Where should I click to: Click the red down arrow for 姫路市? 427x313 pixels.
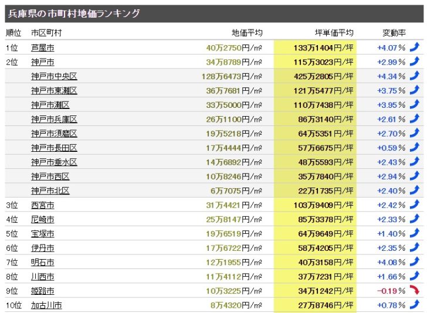tap(415, 290)
